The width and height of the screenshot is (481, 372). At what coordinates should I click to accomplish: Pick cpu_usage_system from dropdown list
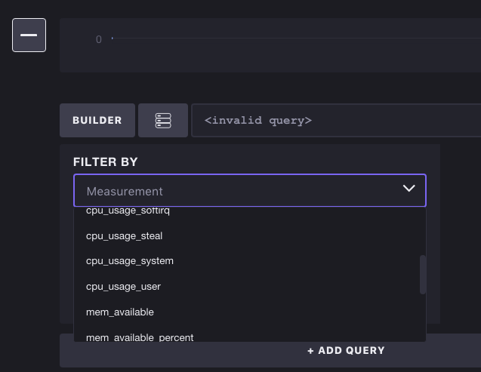[x=130, y=261]
